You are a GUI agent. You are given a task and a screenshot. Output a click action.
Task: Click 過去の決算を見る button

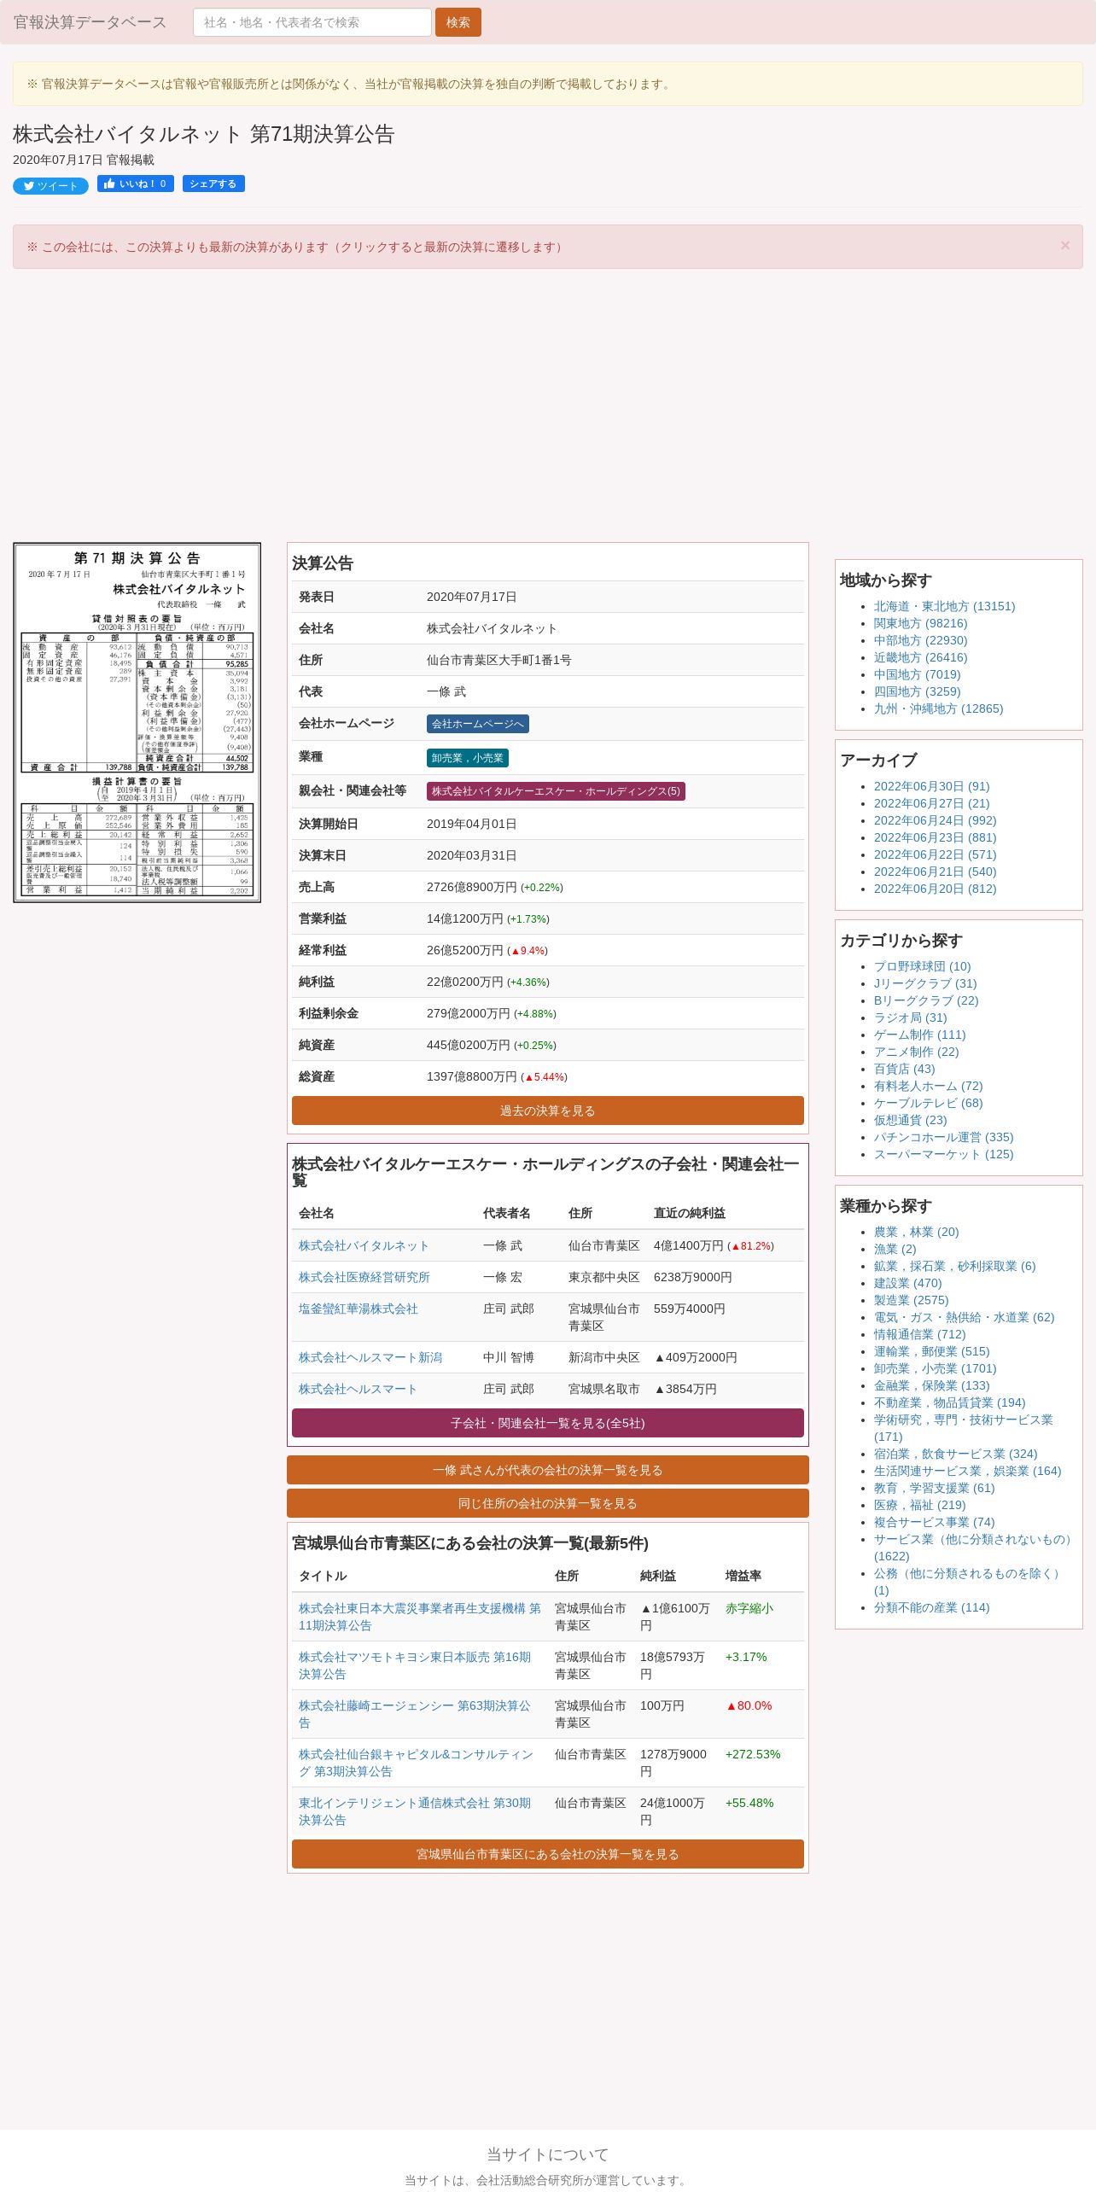point(548,1111)
